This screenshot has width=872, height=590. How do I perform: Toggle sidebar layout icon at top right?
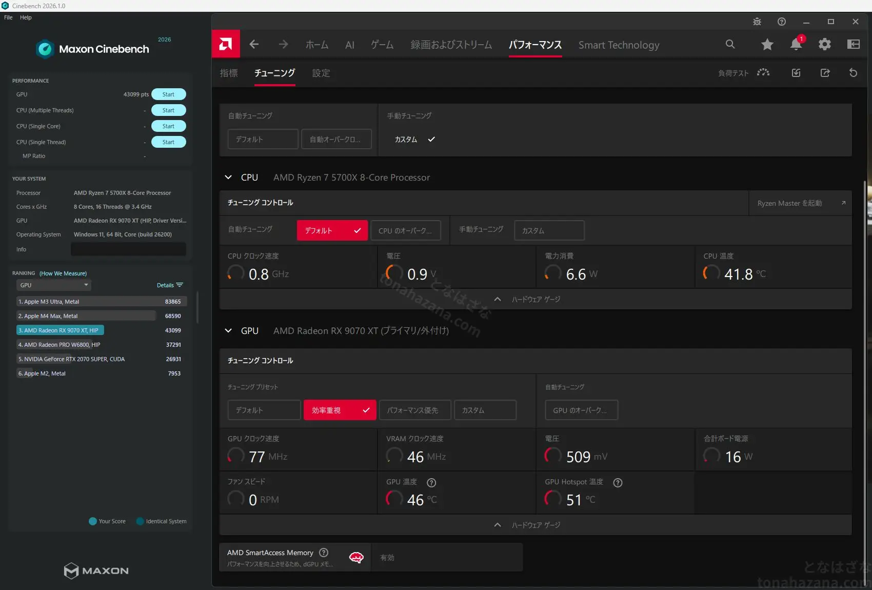[x=854, y=44]
